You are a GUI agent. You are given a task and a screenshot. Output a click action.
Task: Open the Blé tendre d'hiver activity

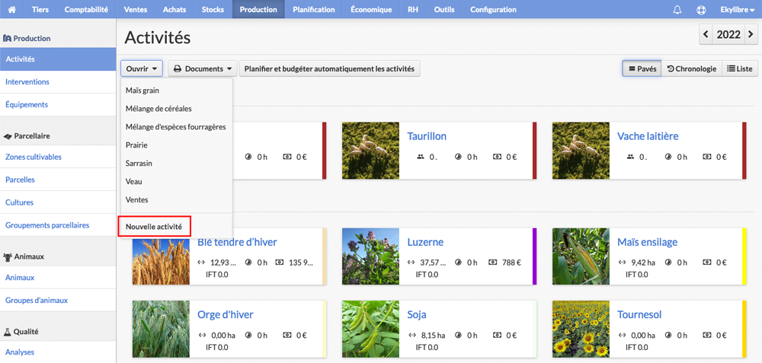click(x=237, y=242)
